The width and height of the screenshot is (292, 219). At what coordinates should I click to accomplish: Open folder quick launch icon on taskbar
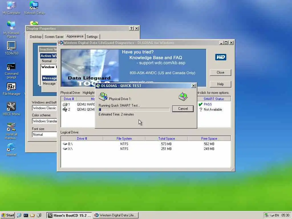click(33, 216)
